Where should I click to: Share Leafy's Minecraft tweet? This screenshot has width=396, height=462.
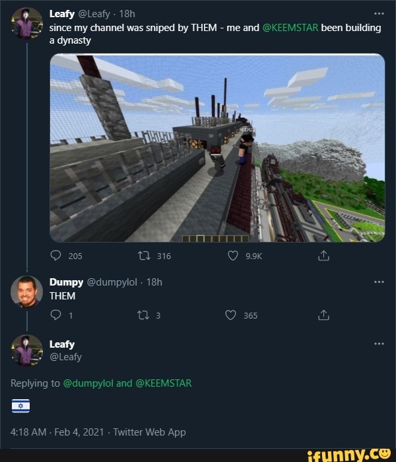coord(323,256)
